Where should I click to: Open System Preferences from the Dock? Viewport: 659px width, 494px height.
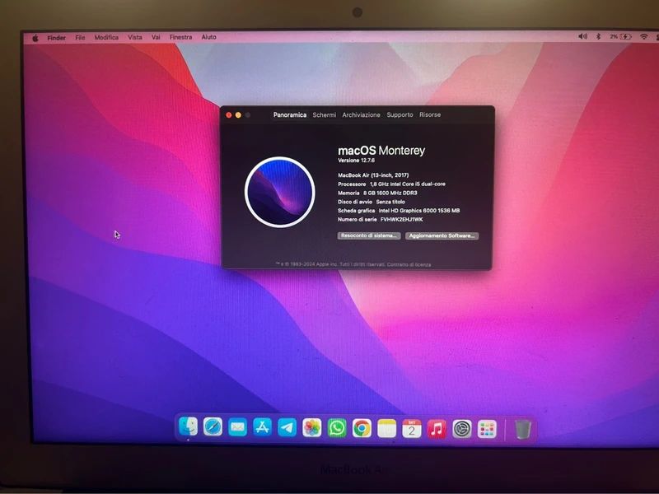pos(461,429)
